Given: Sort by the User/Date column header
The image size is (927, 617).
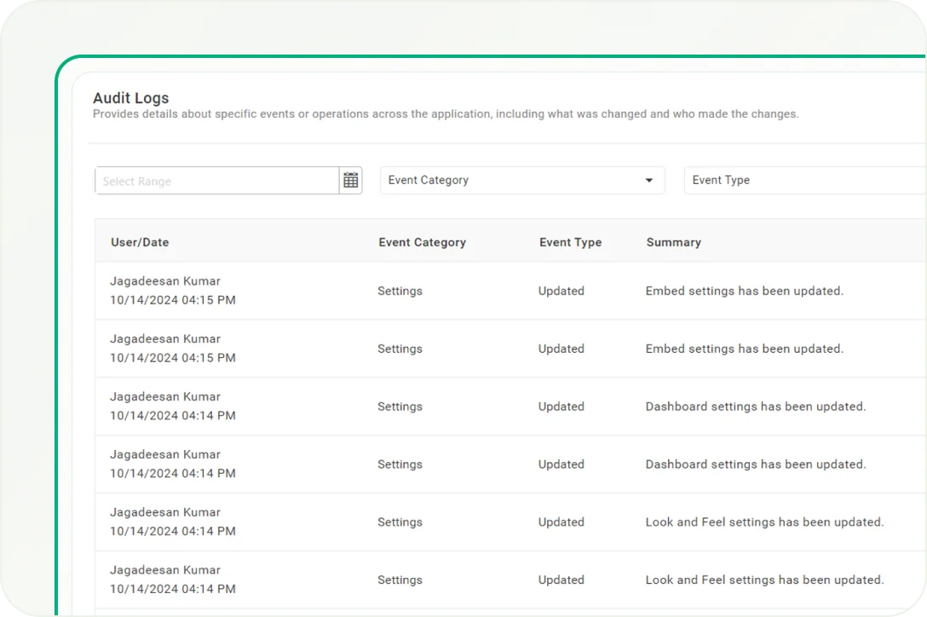Looking at the screenshot, I should 140,242.
